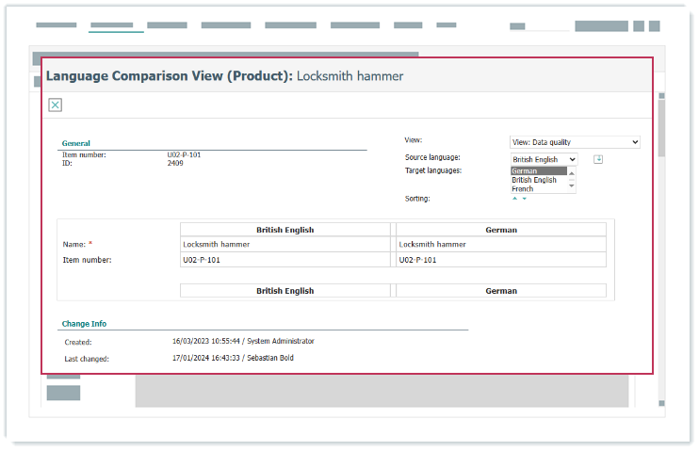The height and width of the screenshot is (451, 699).
Task: Click the General section heading
Action: (76, 143)
